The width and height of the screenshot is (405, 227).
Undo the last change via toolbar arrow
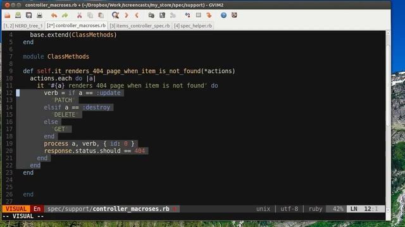[x=54, y=15]
